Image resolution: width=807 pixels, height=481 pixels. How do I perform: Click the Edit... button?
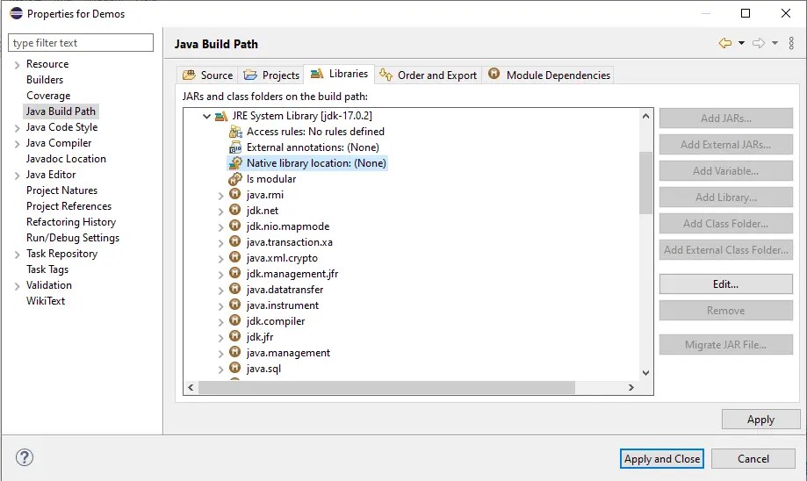click(x=725, y=284)
